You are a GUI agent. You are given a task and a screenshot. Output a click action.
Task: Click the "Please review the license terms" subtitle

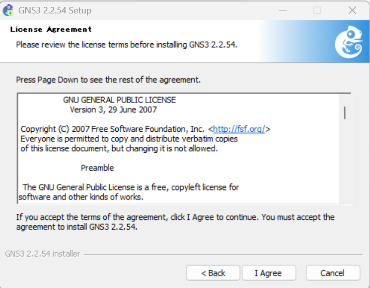tap(127, 45)
